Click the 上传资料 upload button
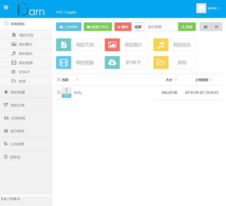 tap(69, 27)
